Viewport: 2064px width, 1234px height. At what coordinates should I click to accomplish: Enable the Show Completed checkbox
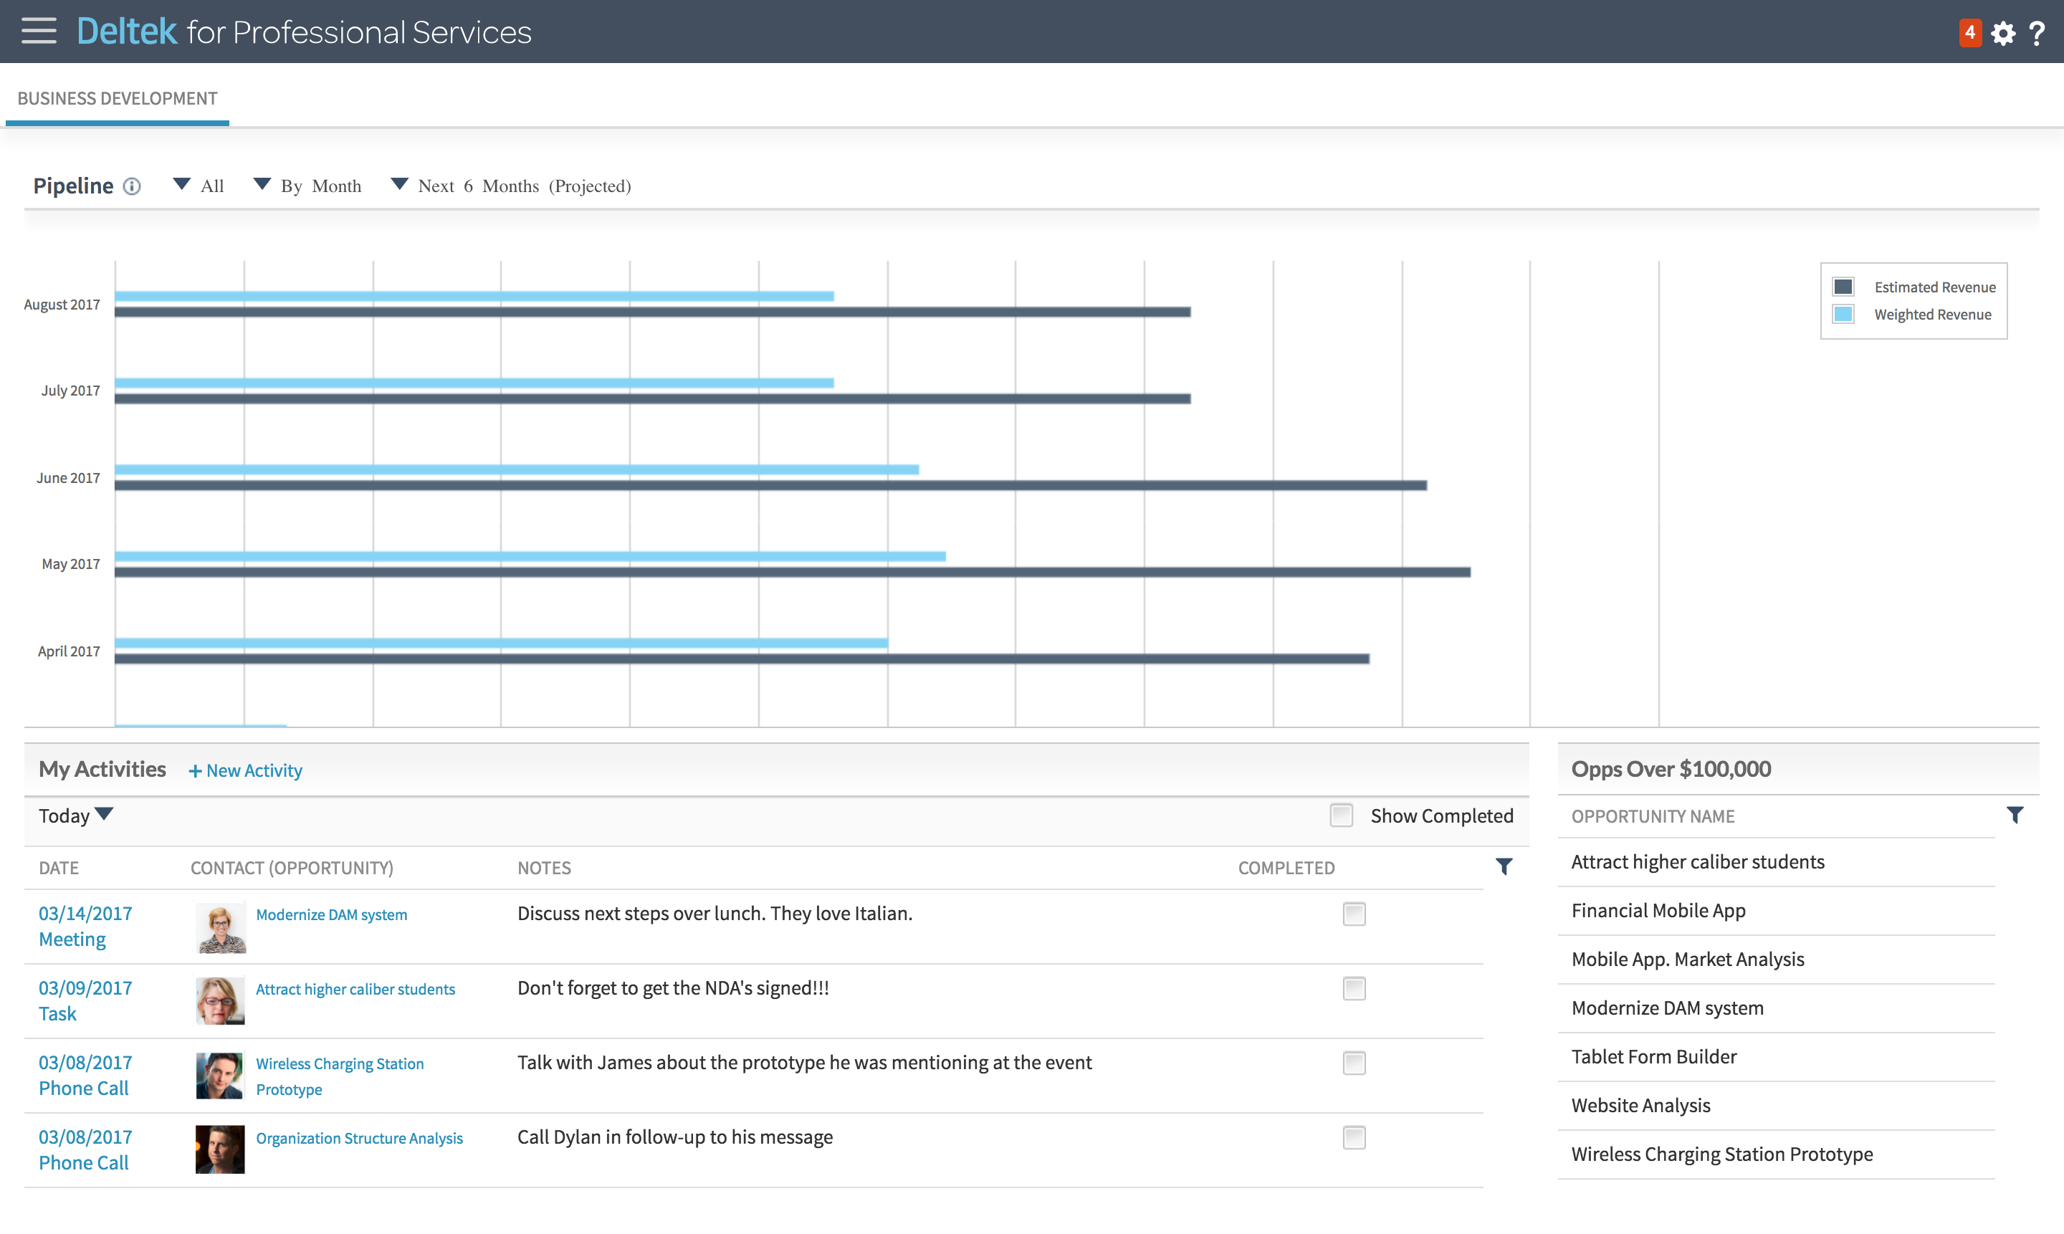[x=1340, y=815]
